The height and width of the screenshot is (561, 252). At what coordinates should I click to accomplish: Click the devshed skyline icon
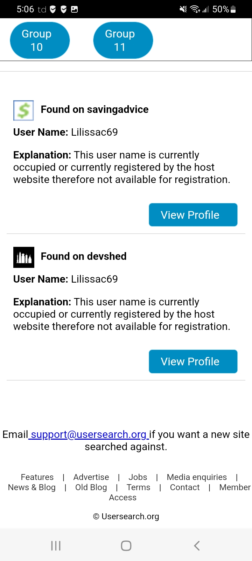[x=23, y=257]
